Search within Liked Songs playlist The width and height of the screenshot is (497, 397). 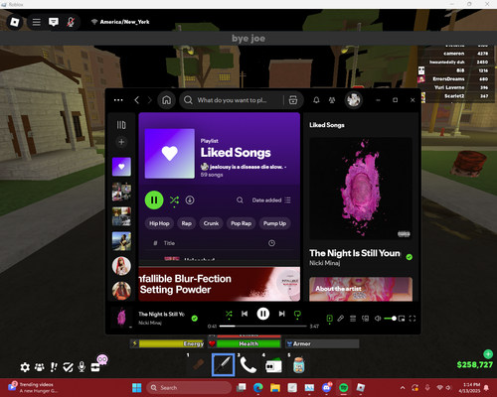tap(240, 200)
